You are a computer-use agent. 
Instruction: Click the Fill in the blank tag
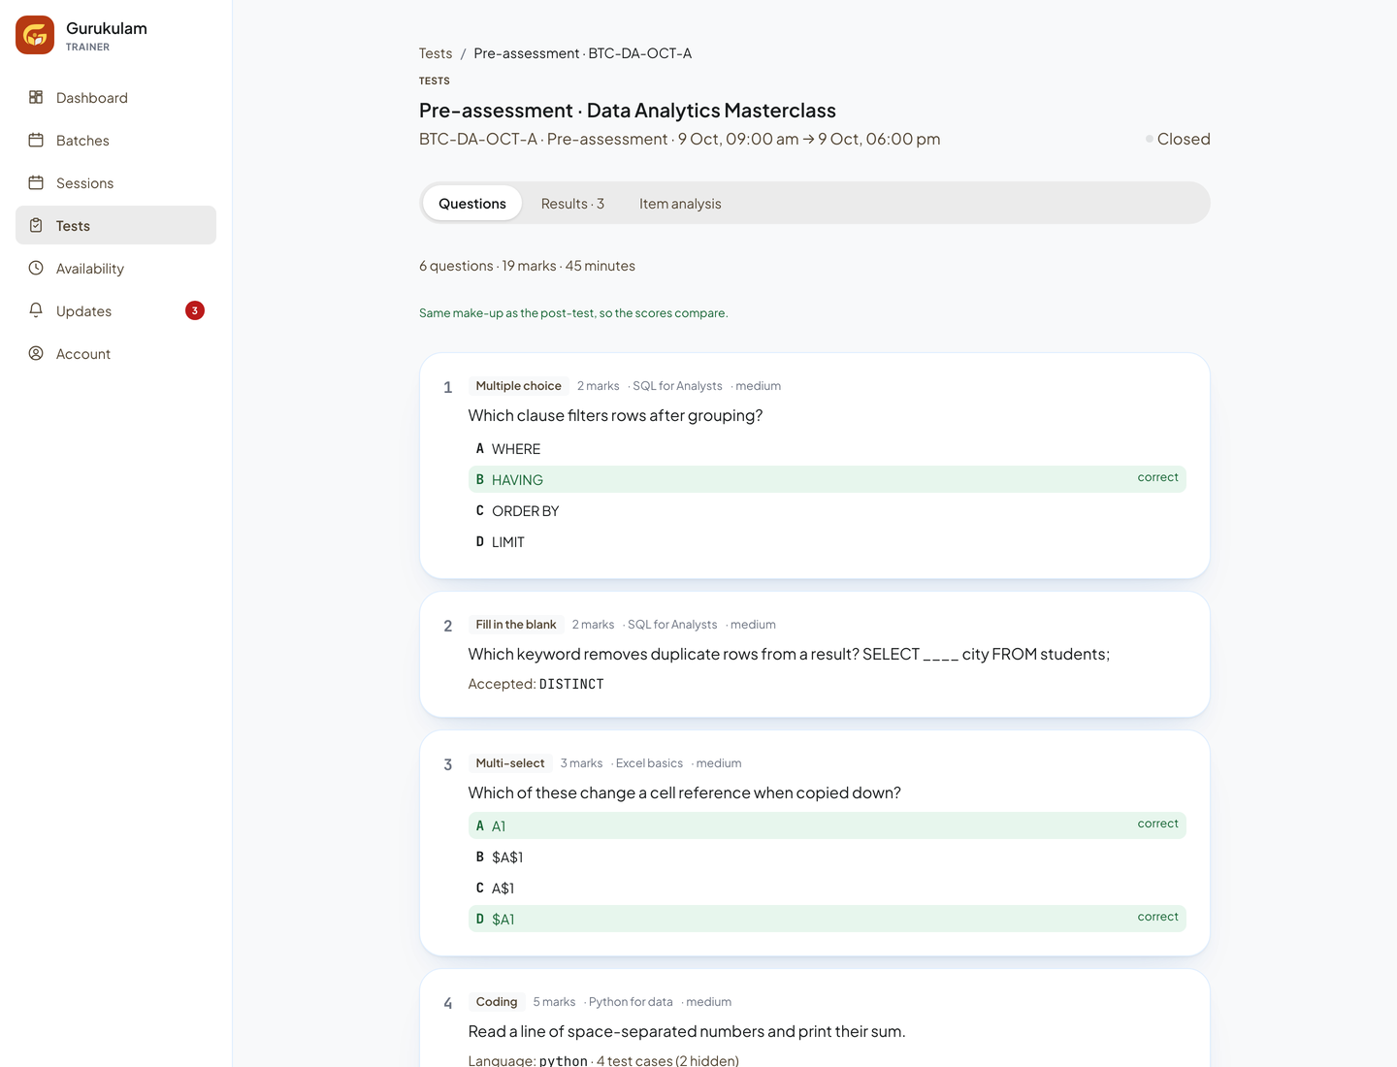(x=516, y=624)
